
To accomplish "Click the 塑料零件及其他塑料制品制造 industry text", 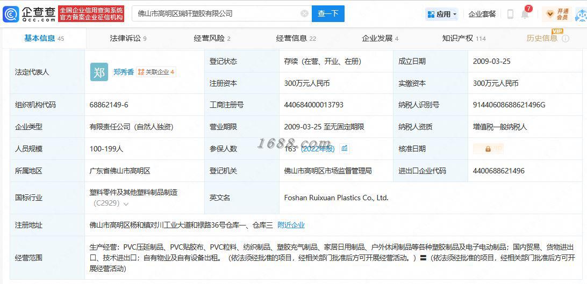I will [x=133, y=192].
